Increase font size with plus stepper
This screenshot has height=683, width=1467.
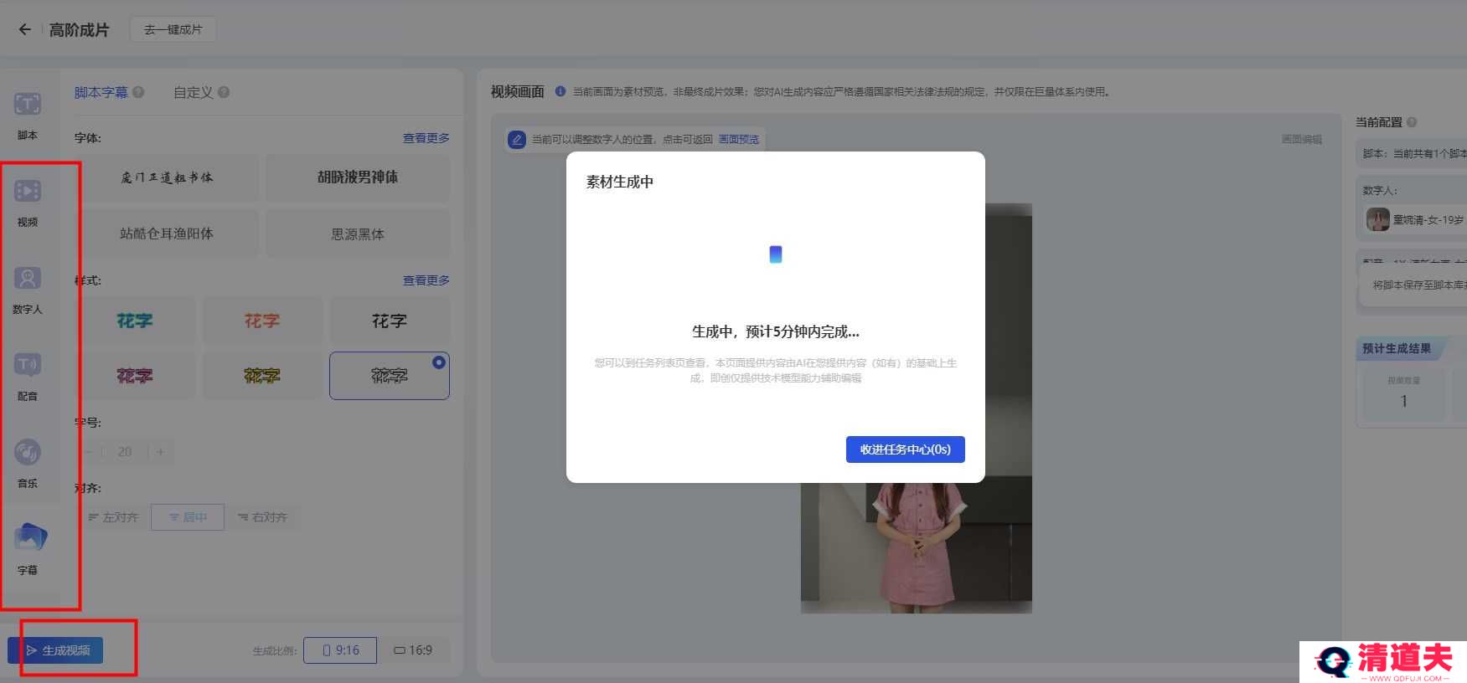click(160, 452)
